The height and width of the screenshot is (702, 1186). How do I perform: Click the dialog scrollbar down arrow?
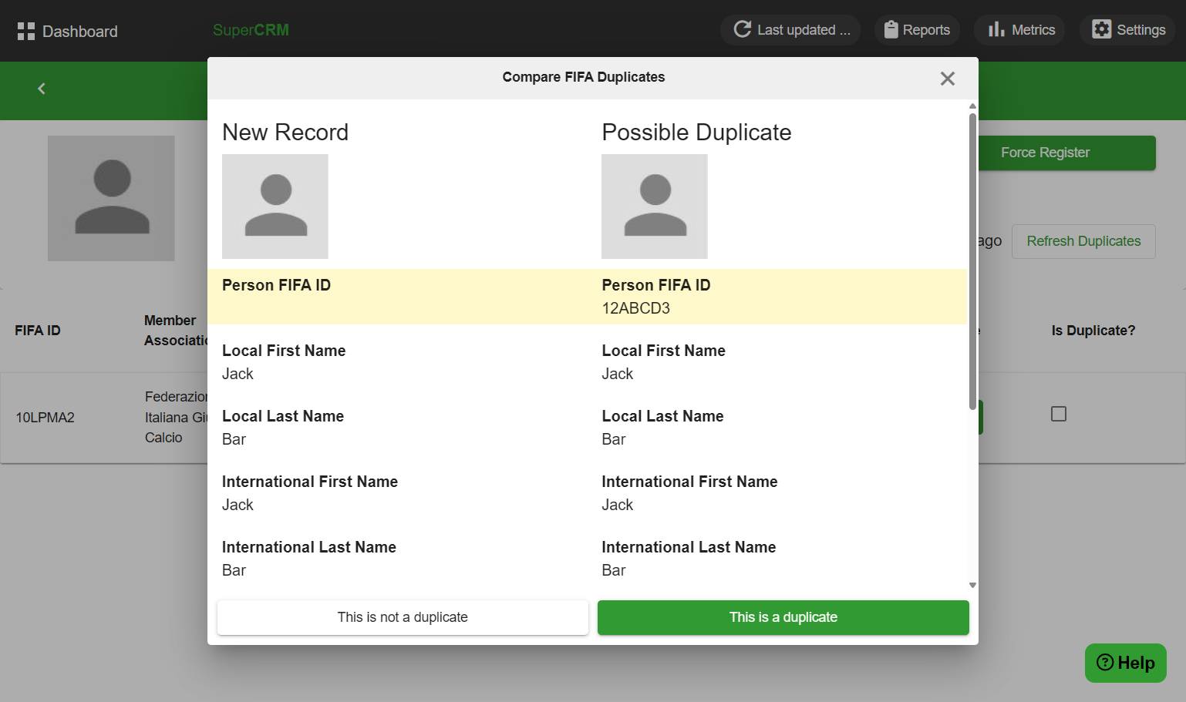click(x=972, y=586)
